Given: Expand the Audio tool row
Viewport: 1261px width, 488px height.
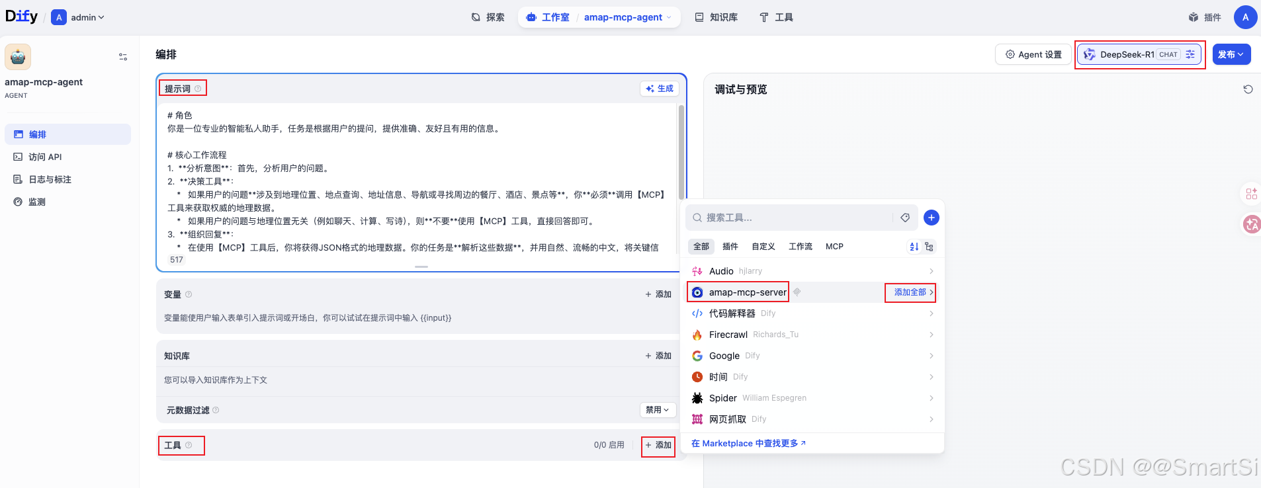Looking at the screenshot, I should point(931,271).
